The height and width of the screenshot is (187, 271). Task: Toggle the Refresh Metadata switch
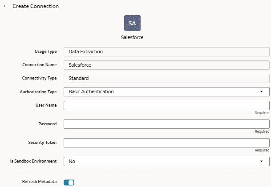click(x=69, y=183)
